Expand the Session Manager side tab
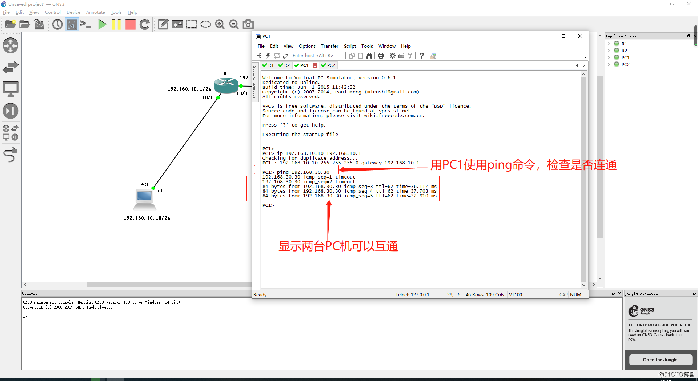This screenshot has height=381, width=698. [x=255, y=82]
